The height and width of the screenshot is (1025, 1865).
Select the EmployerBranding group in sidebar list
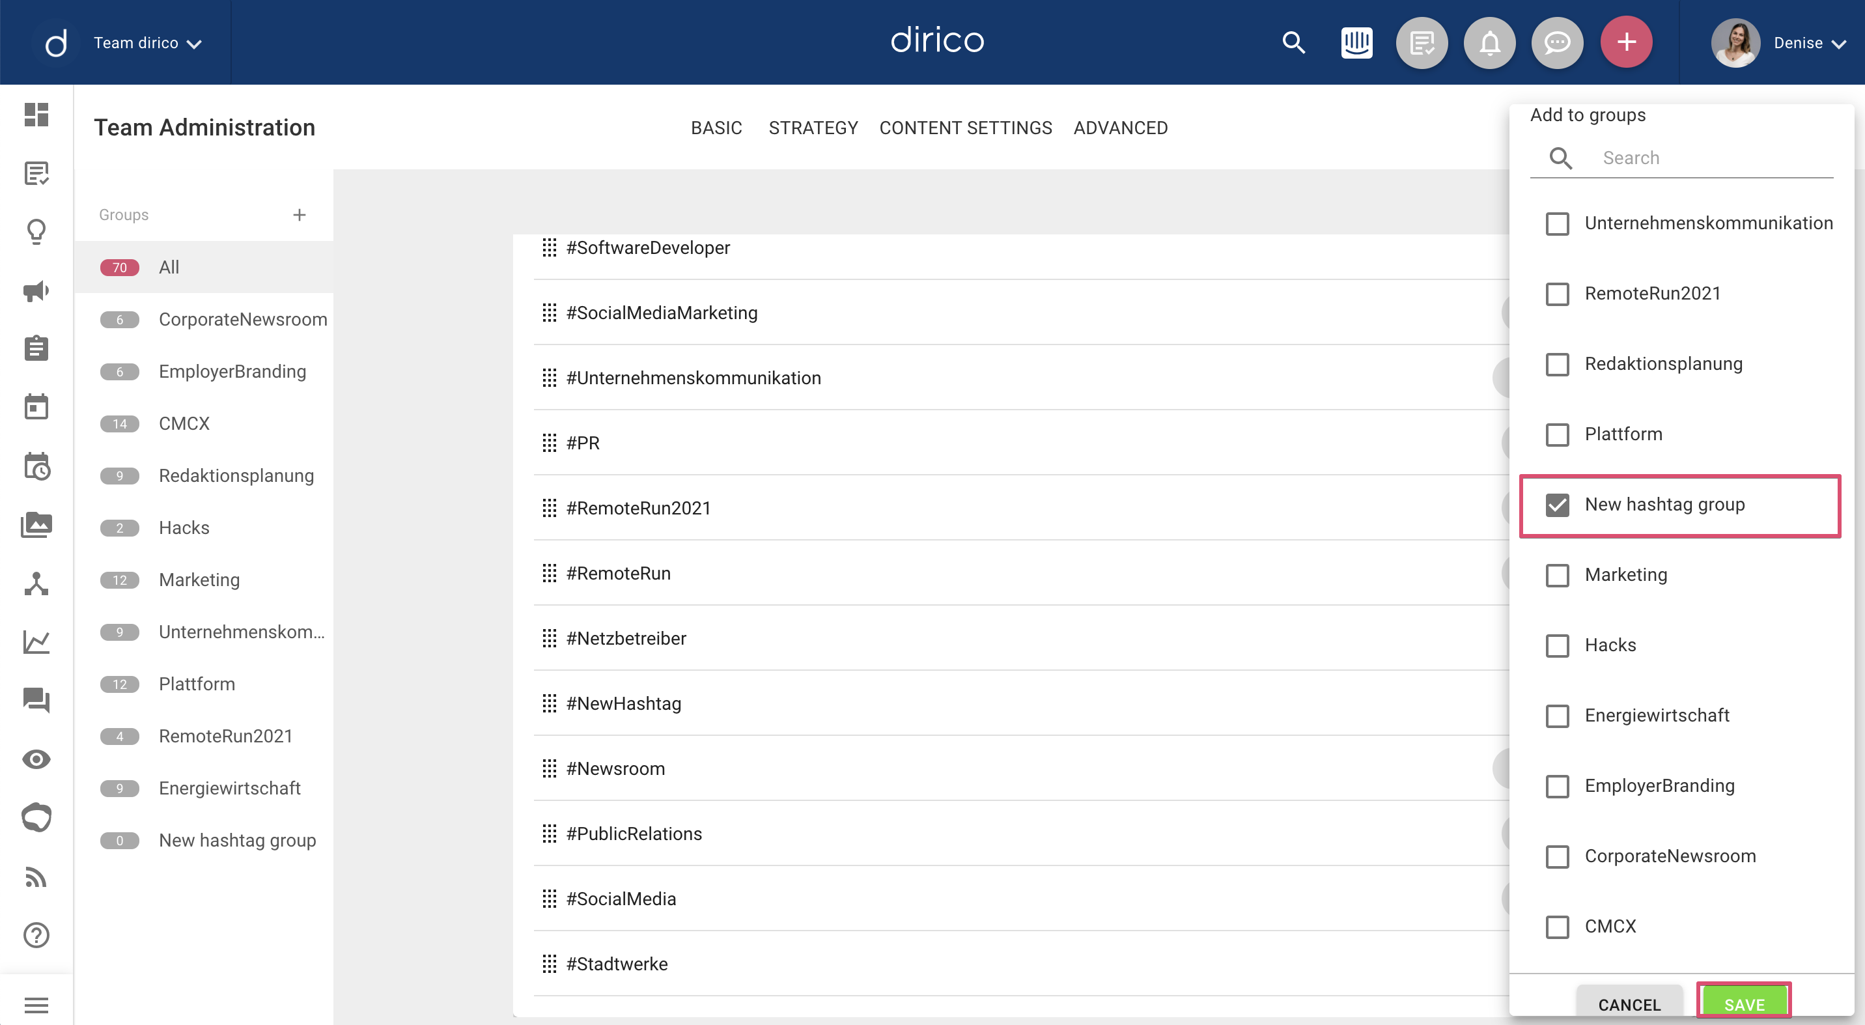pyautogui.click(x=203, y=371)
